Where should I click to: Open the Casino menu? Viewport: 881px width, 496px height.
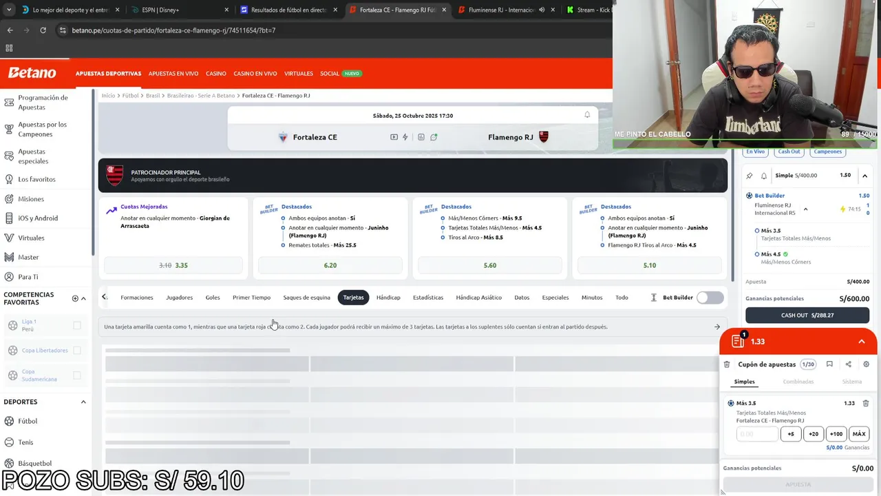click(216, 74)
